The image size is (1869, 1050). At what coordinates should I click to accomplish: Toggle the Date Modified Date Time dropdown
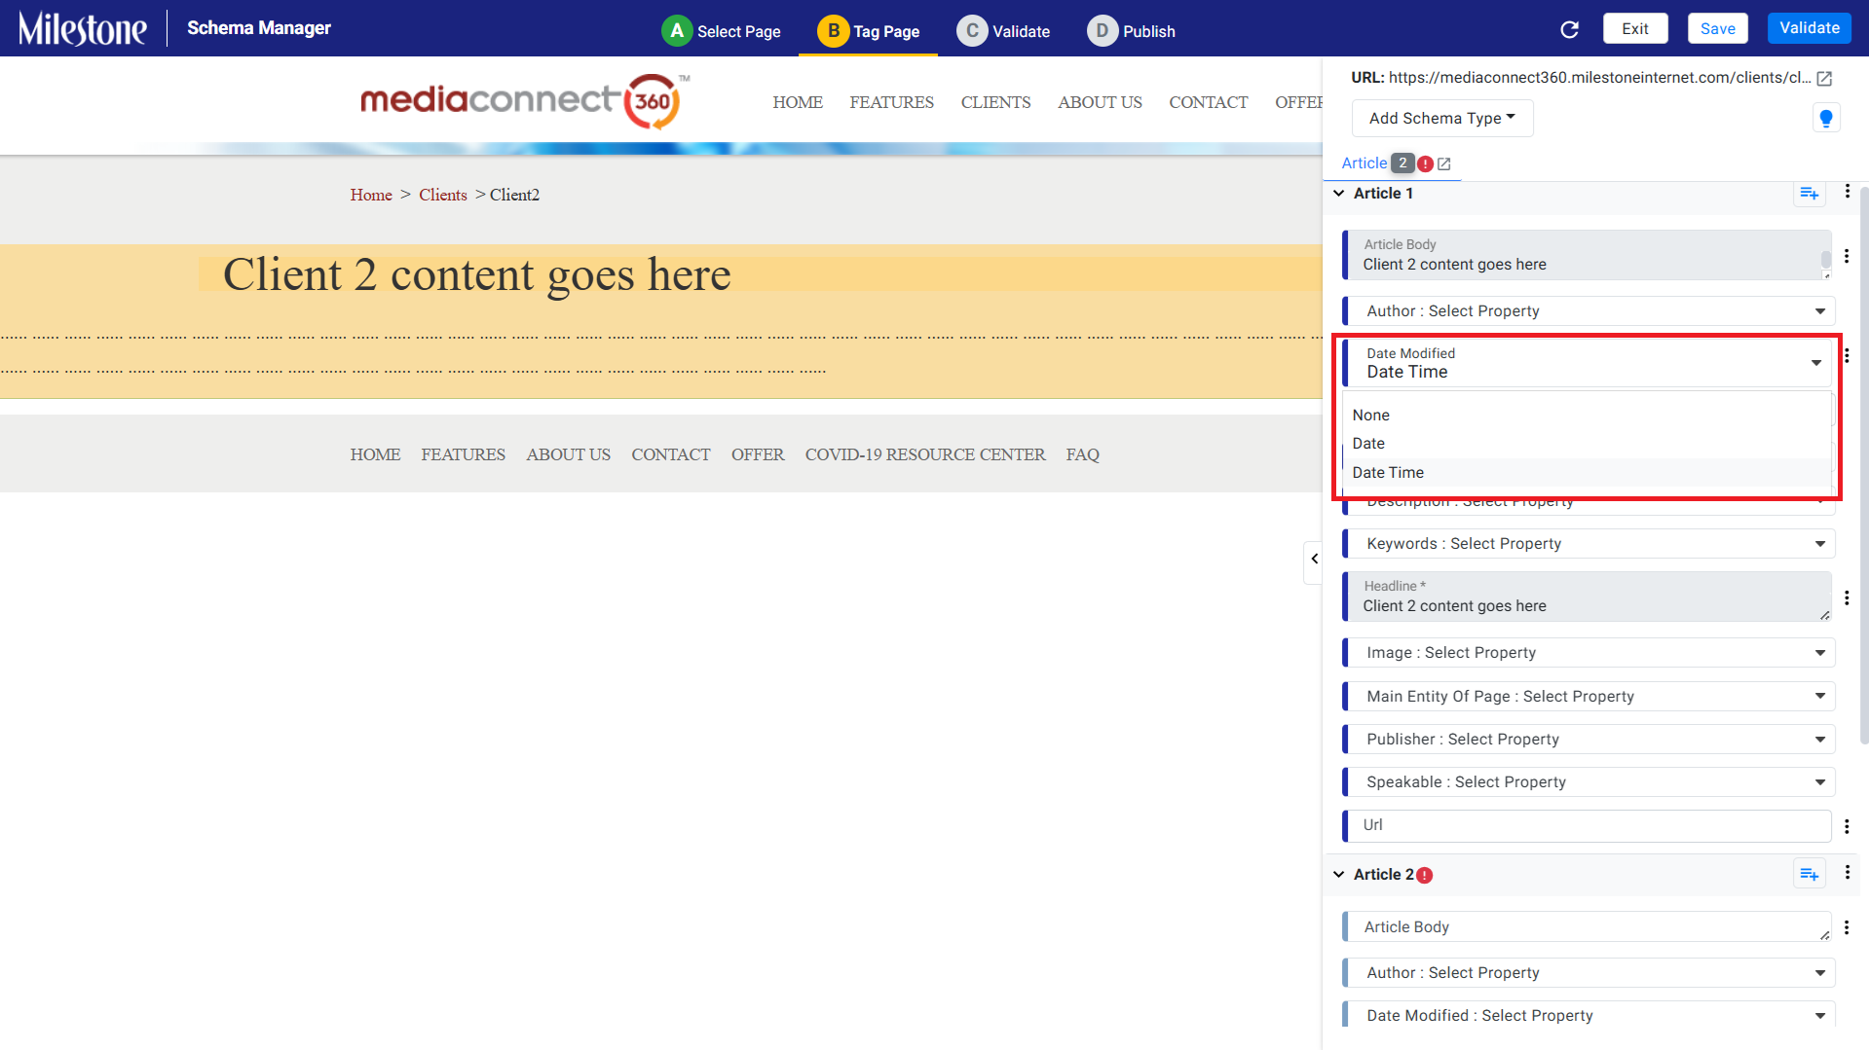(x=1589, y=363)
